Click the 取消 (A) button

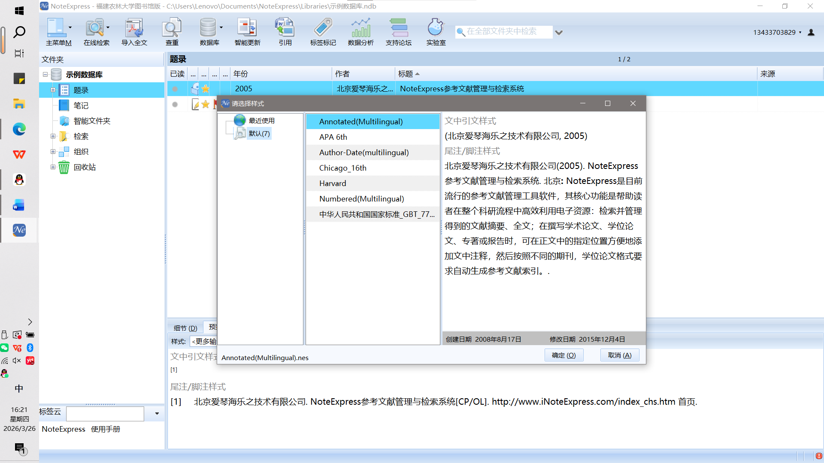(619, 355)
